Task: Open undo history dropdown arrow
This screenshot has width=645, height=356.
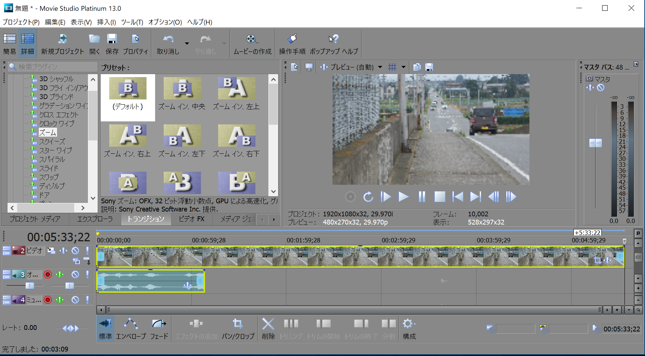Action: point(187,44)
